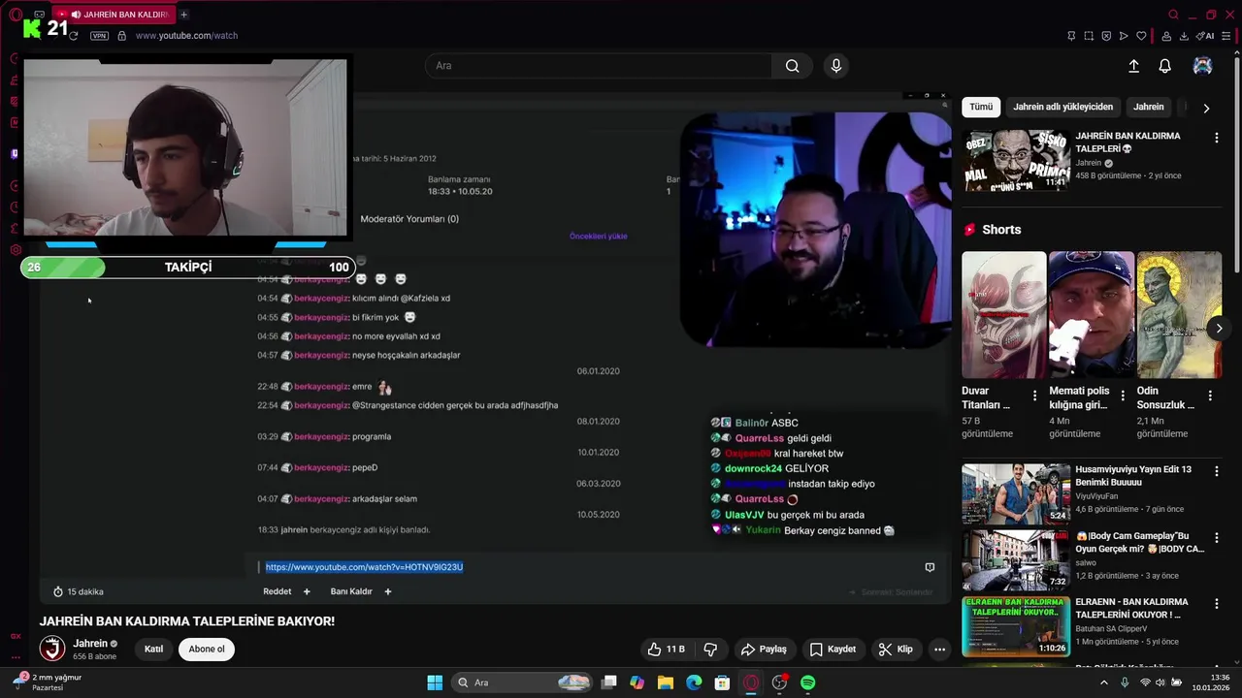
Task: Click Abone ol subscribe button
Action: 207,650
